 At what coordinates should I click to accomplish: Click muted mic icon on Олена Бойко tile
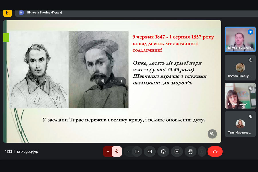(x=251, y=88)
